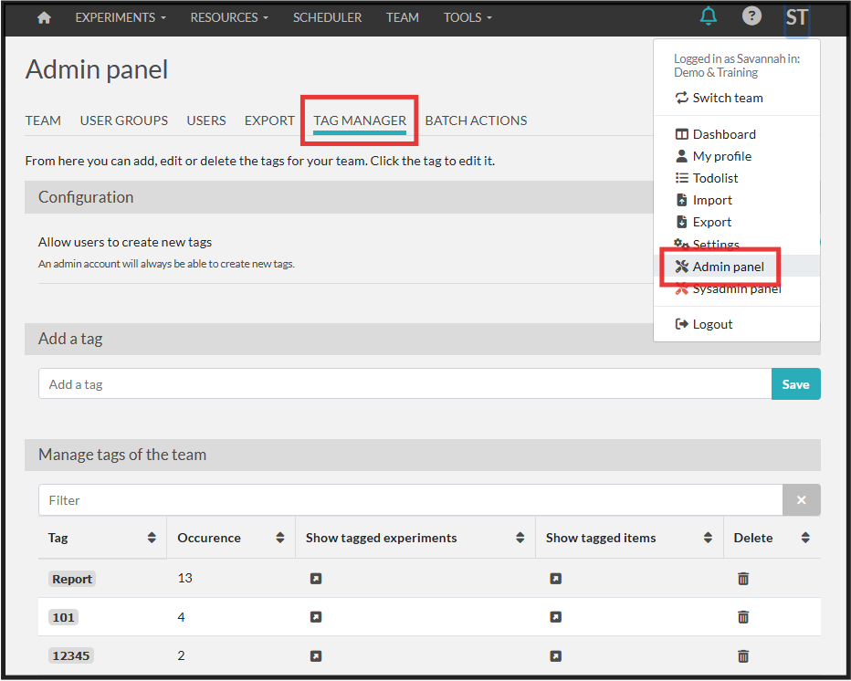Expand the Experiments dropdown menu
Viewport: 851px width, 681px height.
coord(121,17)
